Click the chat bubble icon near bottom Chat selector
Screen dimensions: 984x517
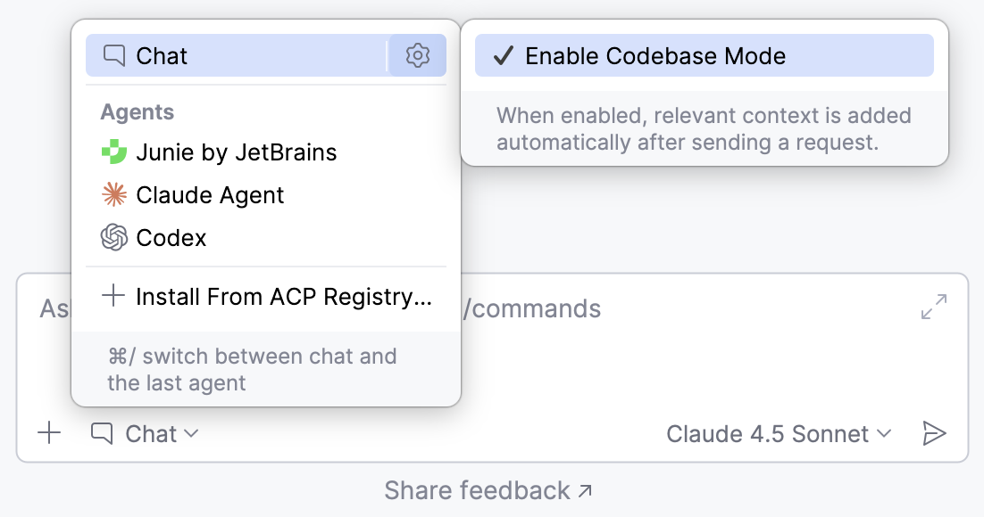click(x=101, y=434)
